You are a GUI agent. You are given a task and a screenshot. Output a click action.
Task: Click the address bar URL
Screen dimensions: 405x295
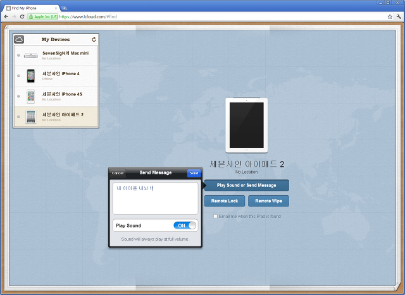pos(88,17)
